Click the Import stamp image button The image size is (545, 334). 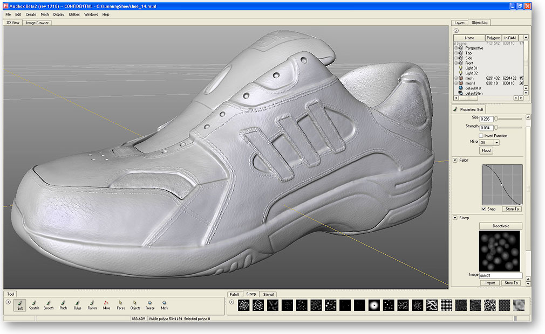[x=490, y=283]
